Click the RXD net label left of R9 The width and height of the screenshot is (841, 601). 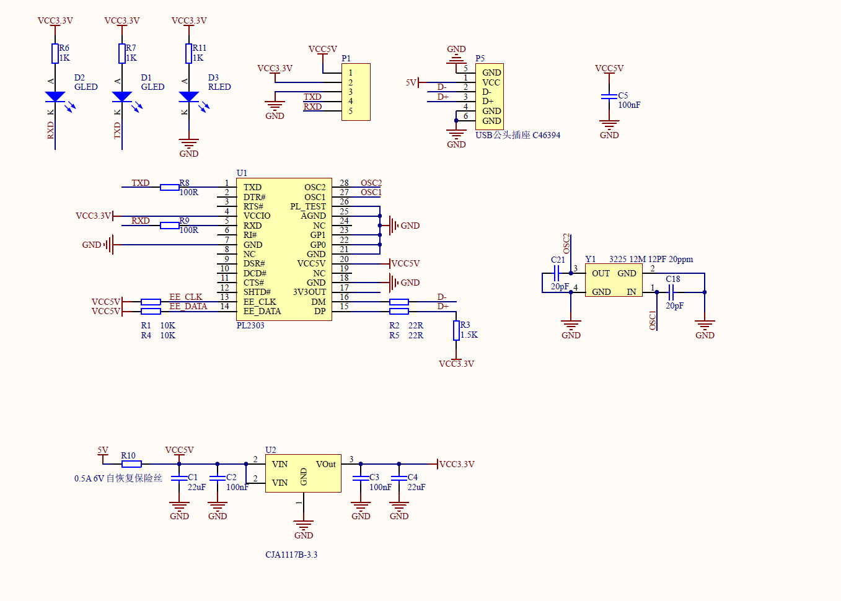click(x=141, y=221)
